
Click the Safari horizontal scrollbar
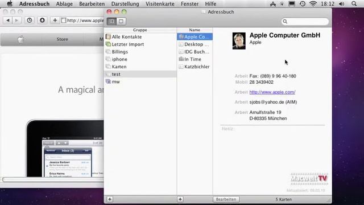[x=53, y=179]
